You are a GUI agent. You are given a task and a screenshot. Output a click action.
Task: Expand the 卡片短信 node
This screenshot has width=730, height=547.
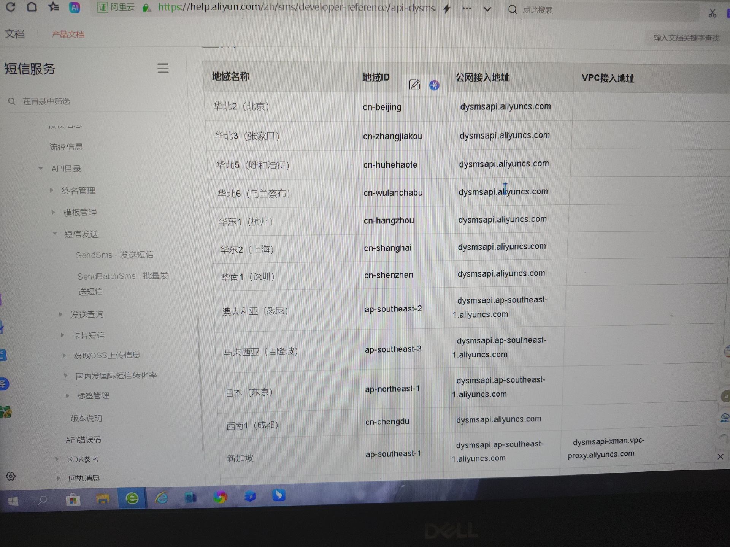click(x=62, y=335)
